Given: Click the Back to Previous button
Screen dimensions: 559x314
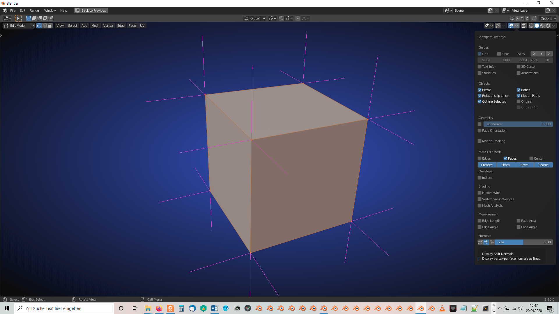Looking at the screenshot, I should (91, 10).
